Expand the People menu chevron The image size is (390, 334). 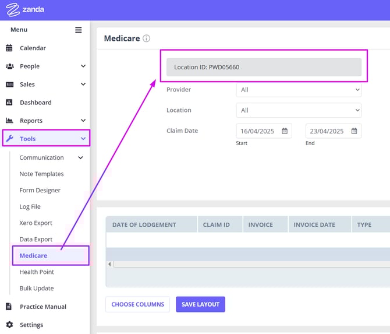point(83,66)
